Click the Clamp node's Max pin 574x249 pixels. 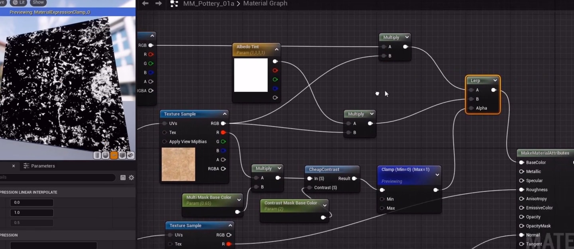382,208
